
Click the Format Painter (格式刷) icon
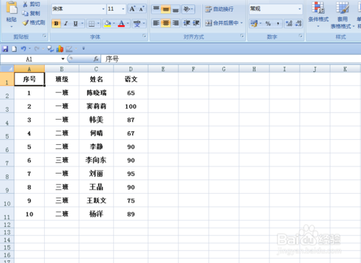pyautogui.click(x=33, y=22)
